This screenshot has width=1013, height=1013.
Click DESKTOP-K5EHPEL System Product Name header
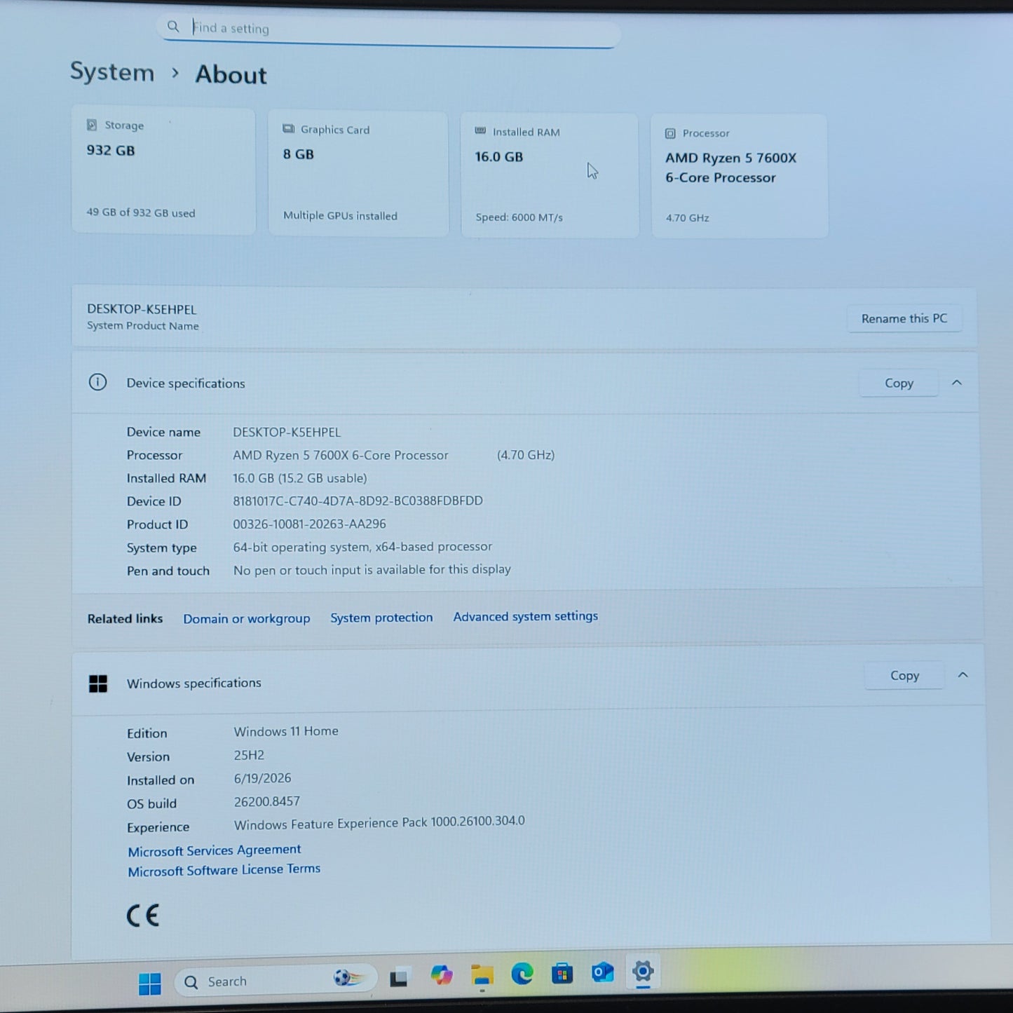click(x=143, y=317)
